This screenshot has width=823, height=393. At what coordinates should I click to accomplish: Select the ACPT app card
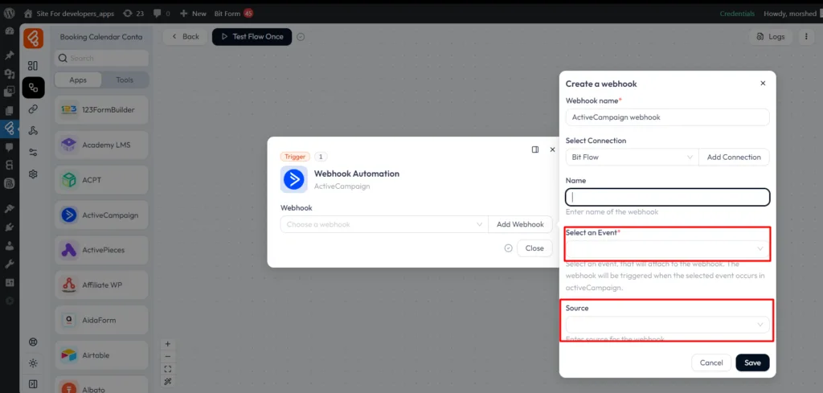point(101,180)
